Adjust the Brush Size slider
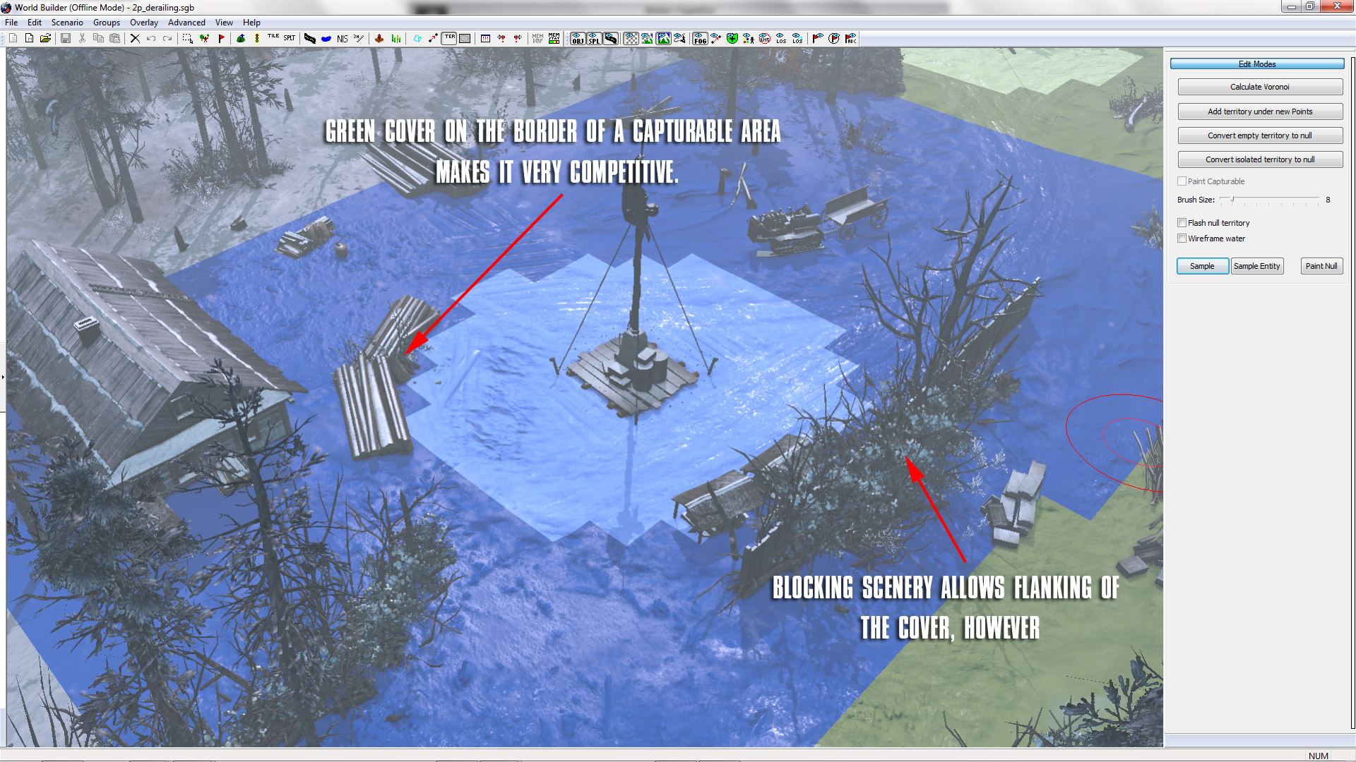 [1232, 200]
